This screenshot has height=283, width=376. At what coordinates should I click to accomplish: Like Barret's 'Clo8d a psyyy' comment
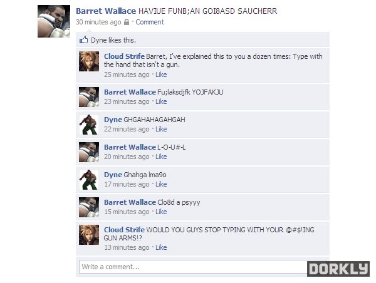(161, 212)
